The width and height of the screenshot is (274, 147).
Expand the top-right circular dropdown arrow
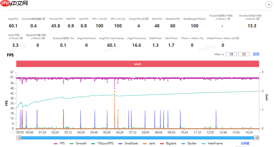(269, 4)
